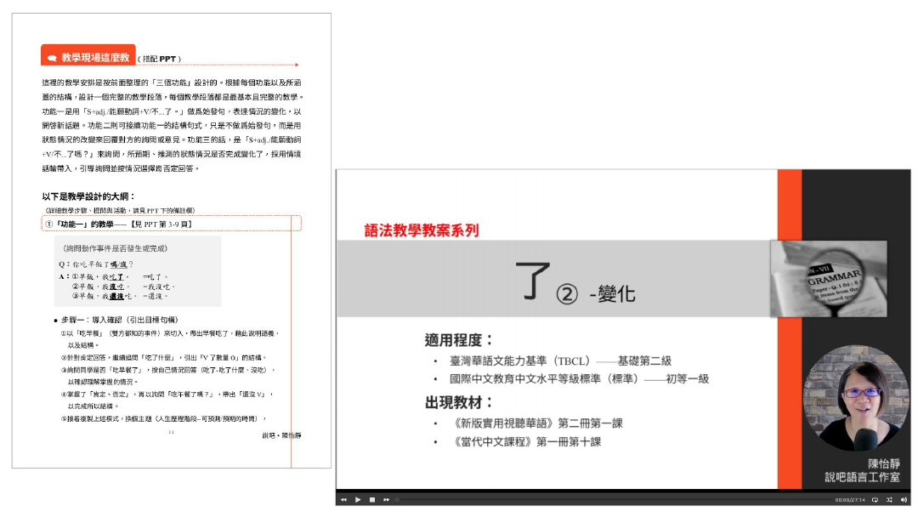
Task: Select the 教學現場這麼教 orange header tab
Action: click(x=88, y=57)
